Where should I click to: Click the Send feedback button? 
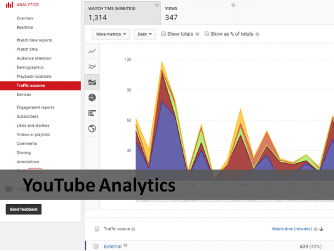tap(23, 210)
